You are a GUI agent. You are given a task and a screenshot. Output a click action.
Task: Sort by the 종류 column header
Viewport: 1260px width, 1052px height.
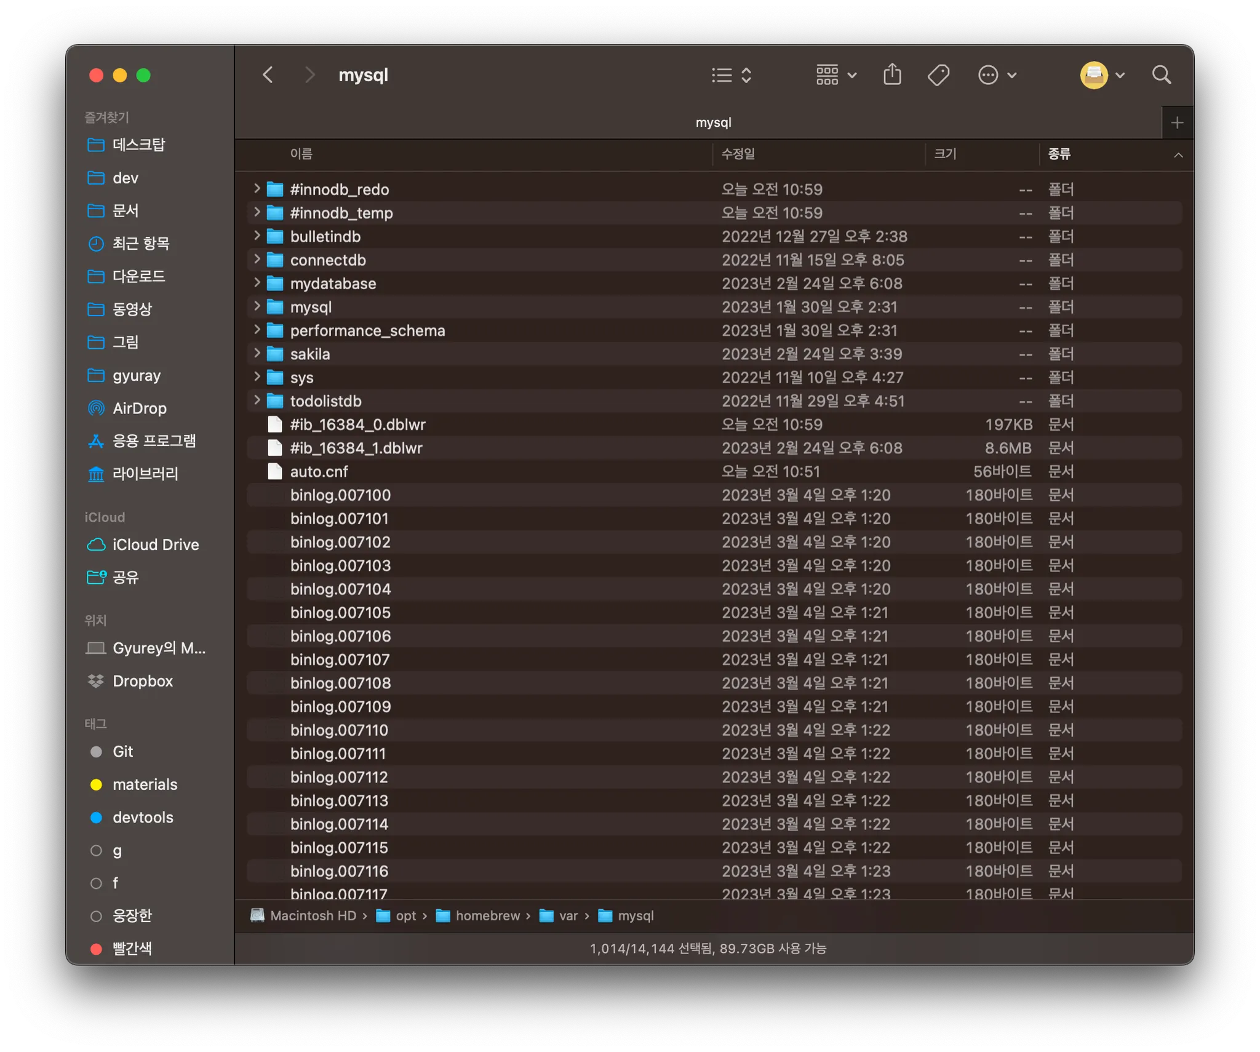pyautogui.click(x=1059, y=154)
